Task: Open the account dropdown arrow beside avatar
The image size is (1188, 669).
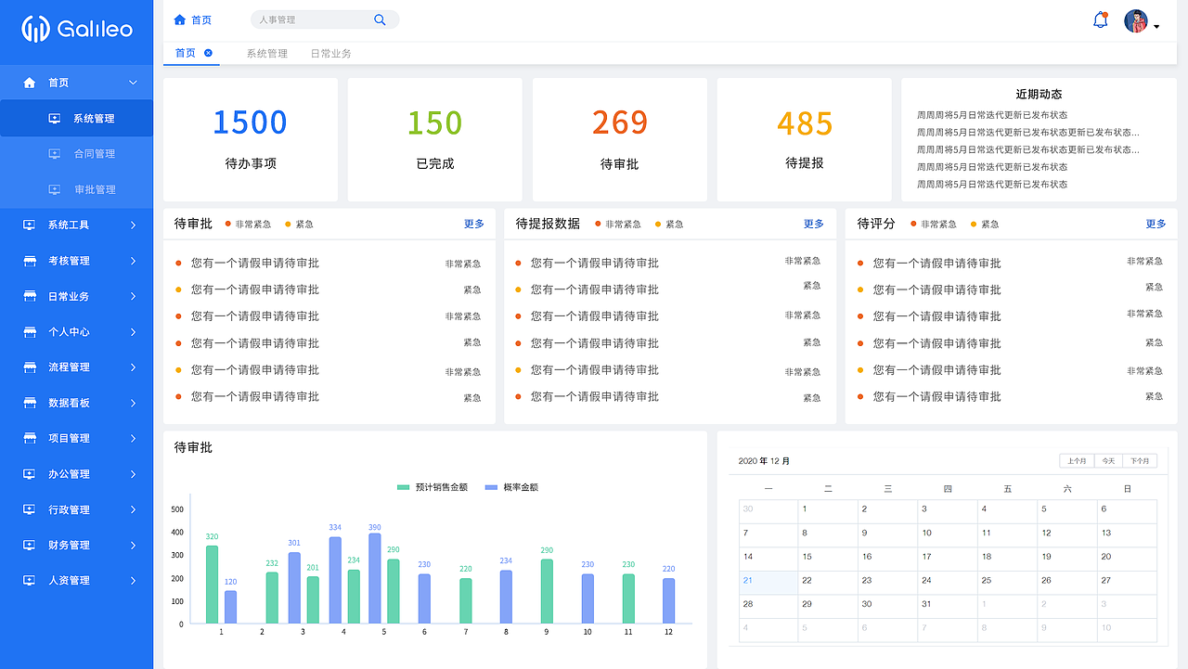Action: (1156, 27)
